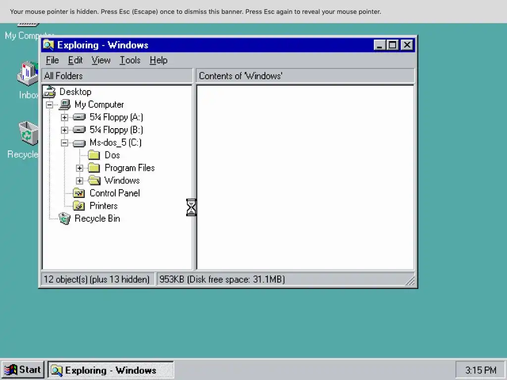Collapse the Ms-dos_5 (C:) node
This screenshot has width=507, height=380.
[x=64, y=142]
